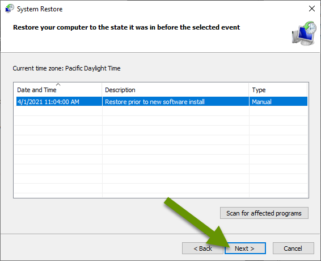Go back with the Back button

coord(202,248)
